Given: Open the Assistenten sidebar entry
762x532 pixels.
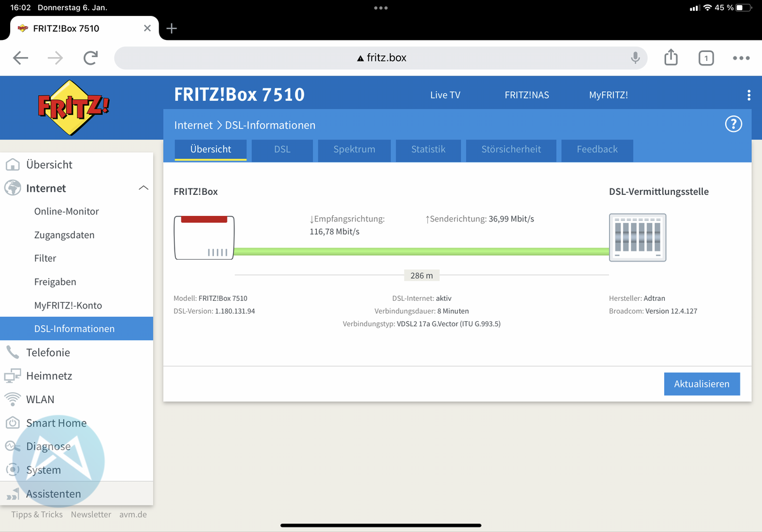Looking at the screenshot, I should [76, 494].
